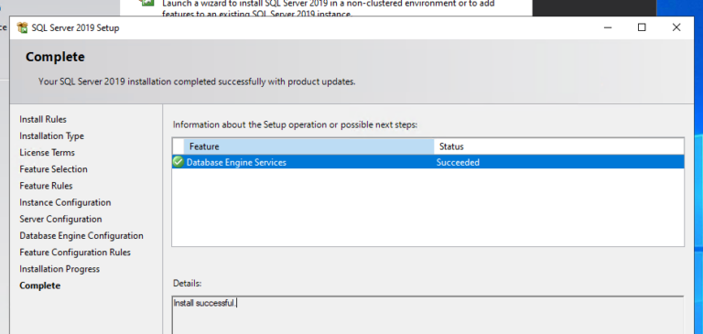The height and width of the screenshot is (334, 703).
Task: Click the SQL Server 2019 Setup title text
Action: 75,27
